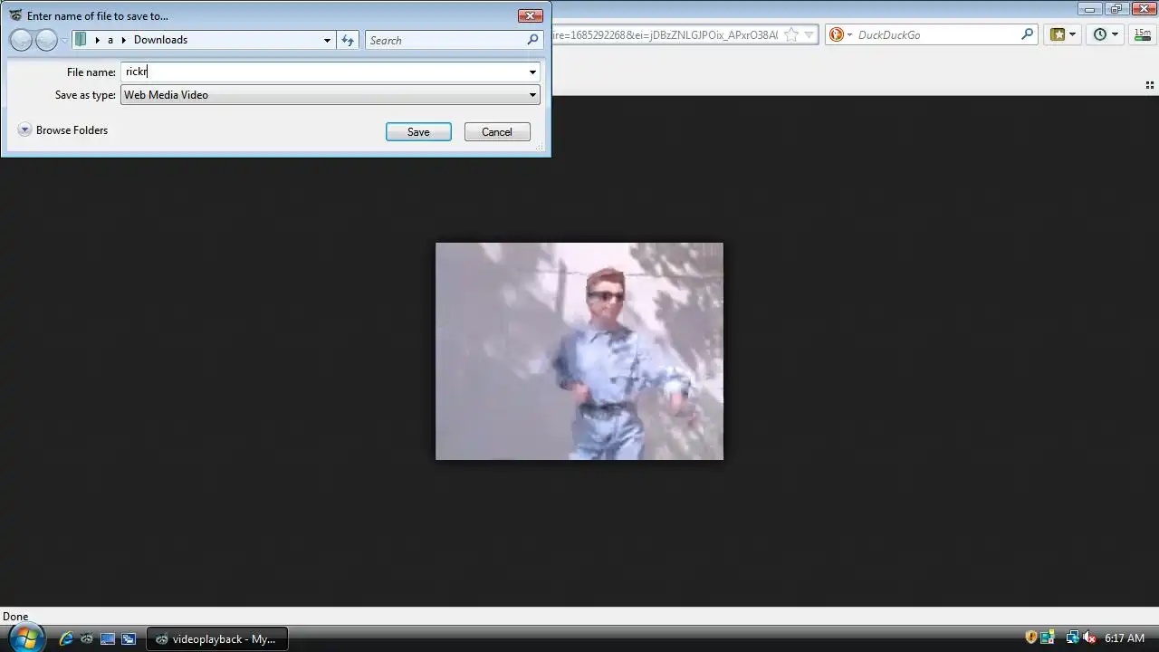
Task: Click the search magnifier in the save dialog
Action: pos(532,40)
